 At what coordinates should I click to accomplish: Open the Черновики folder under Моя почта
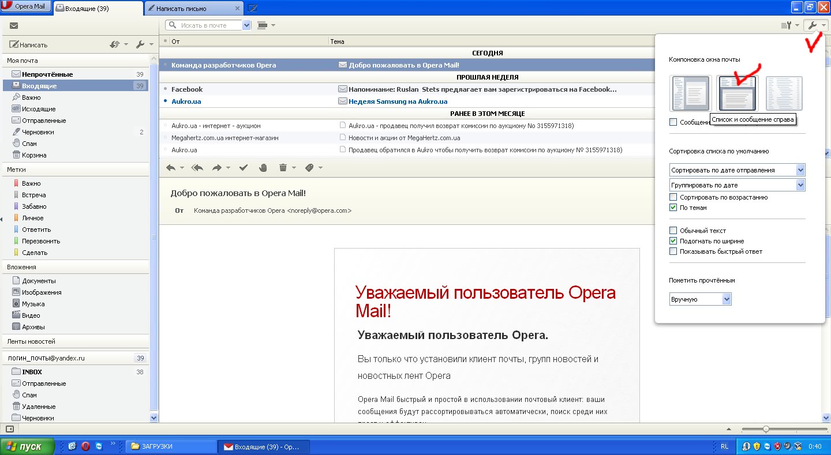click(x=75, y=132)
